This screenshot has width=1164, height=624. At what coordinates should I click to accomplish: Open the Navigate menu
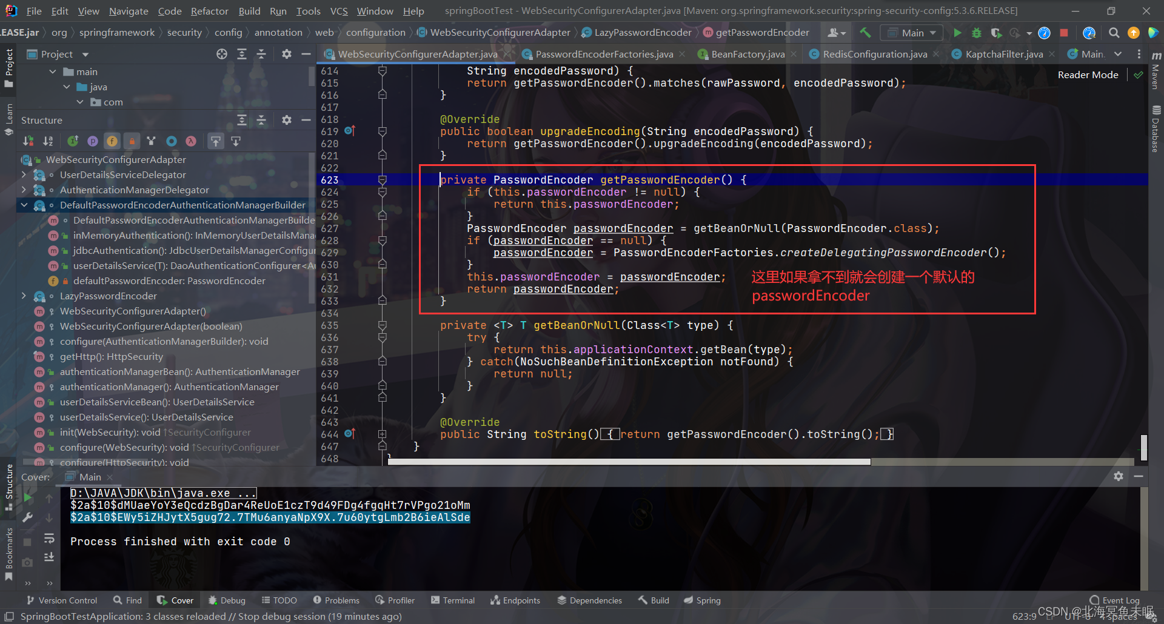(x=129, y=11)
